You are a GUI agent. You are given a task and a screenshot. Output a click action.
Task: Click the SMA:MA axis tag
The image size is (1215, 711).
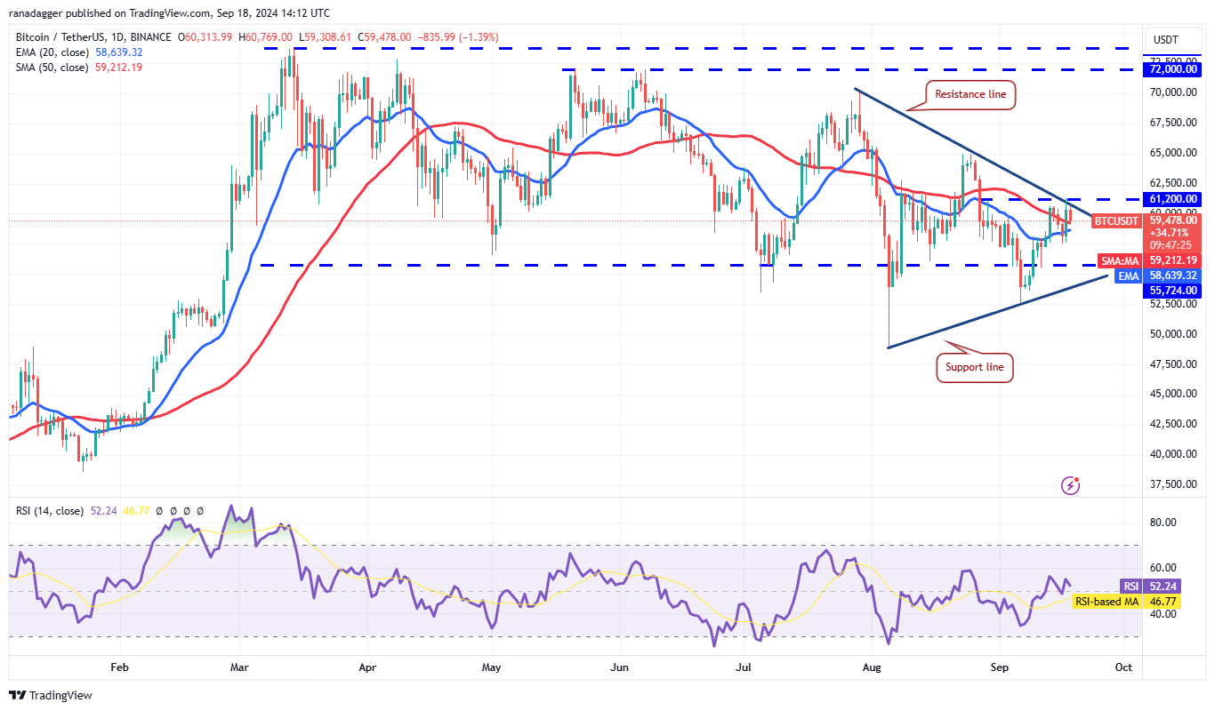click(x=1119, y=261)
